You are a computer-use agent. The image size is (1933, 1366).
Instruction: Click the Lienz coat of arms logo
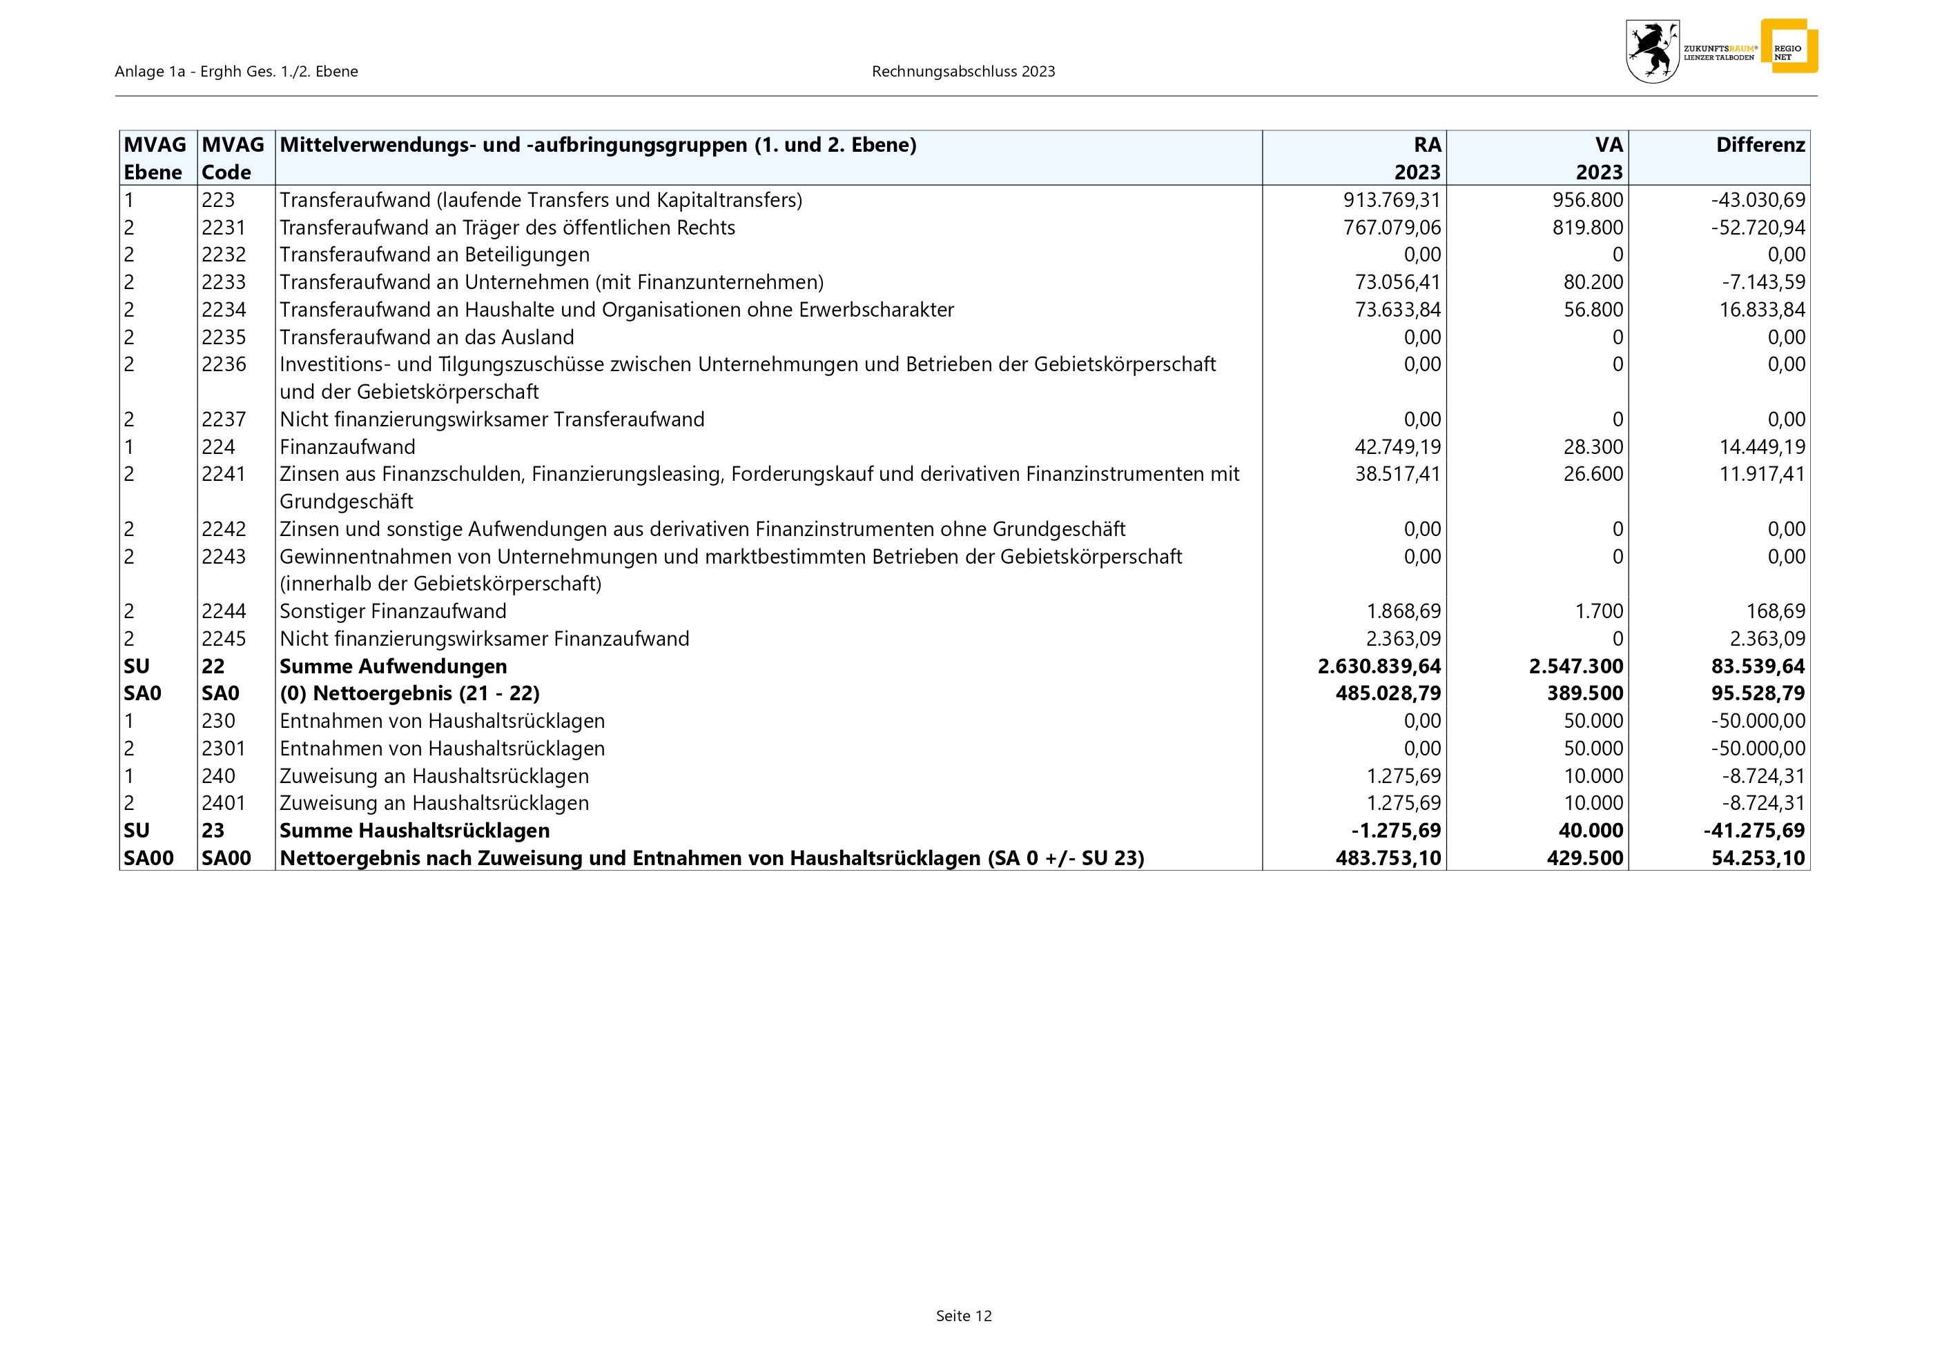click(x=1652, y=51)
